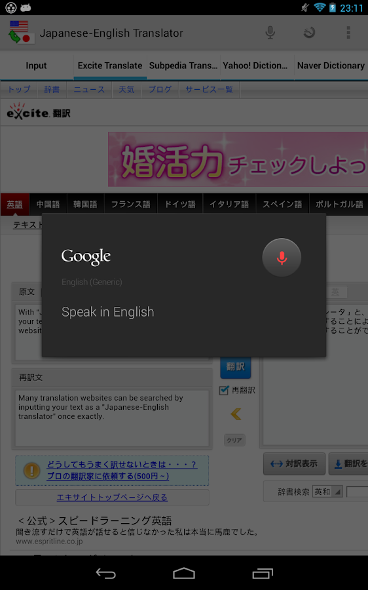368x590 pixels.
Task: Tap the Speak in English prompt
Action: click(x=108, y=312)
